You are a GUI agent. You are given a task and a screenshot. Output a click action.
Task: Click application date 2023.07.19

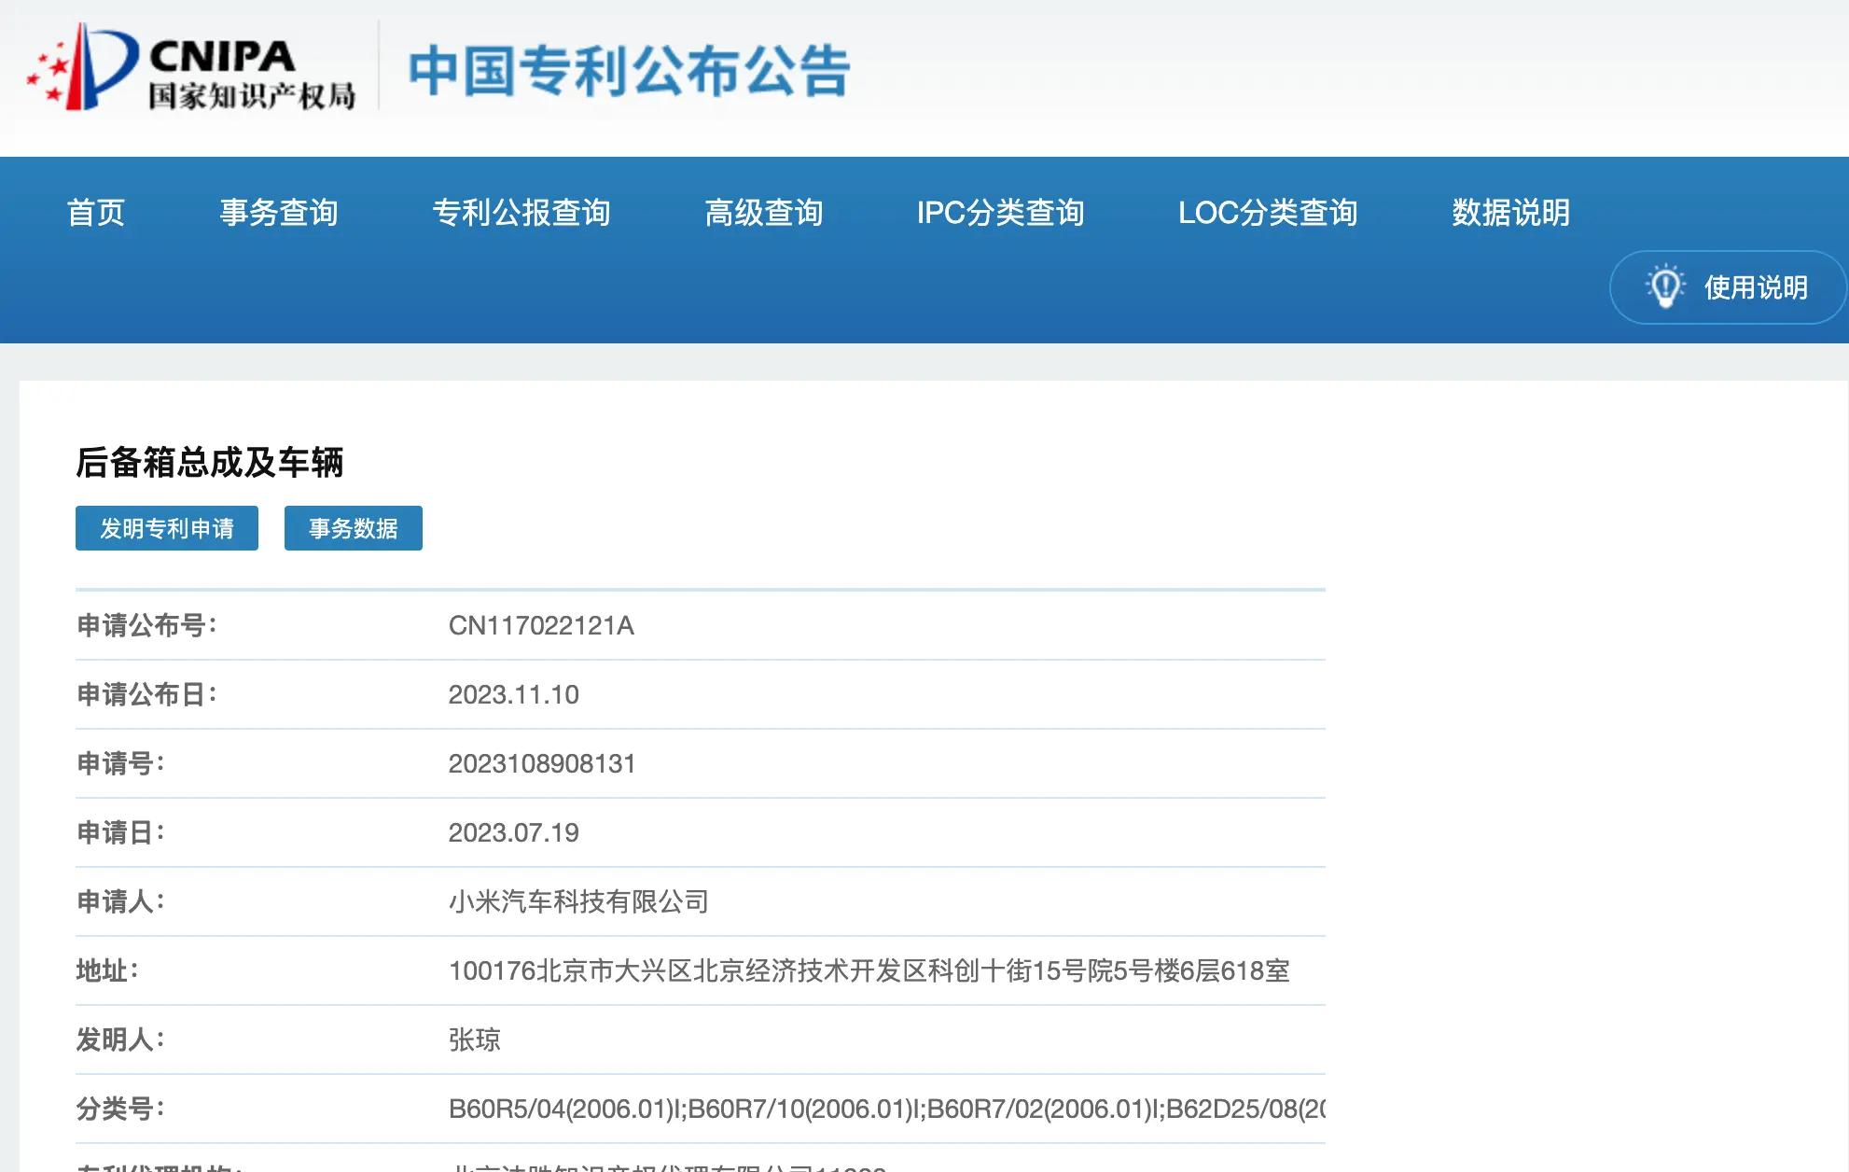tap(513, 832)
